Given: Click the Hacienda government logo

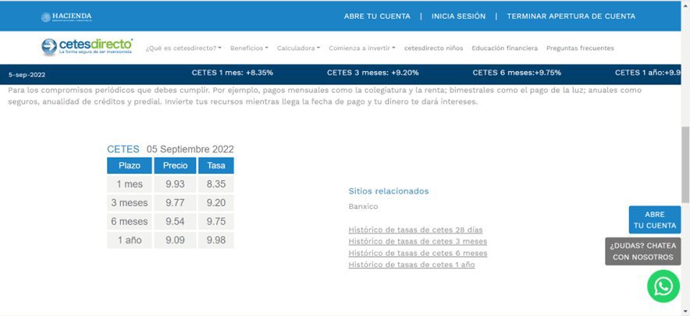Looking at the screenshot, I should point(67,16).
